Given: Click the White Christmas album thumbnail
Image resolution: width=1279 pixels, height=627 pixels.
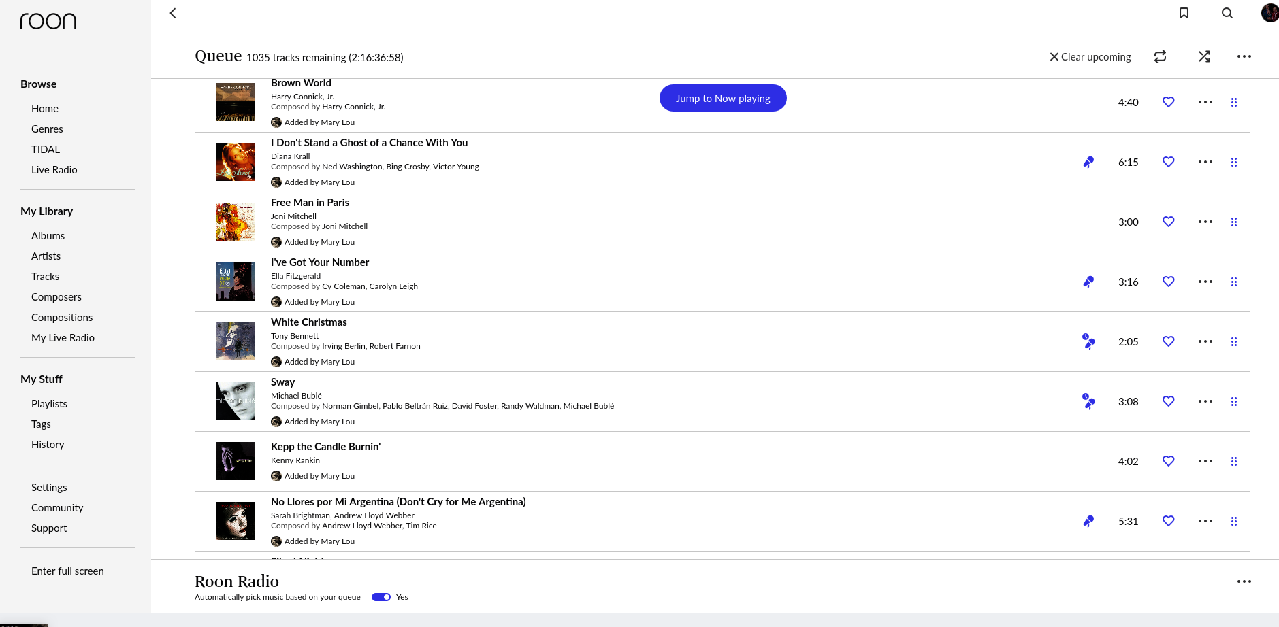Looking at the screenshot, I should tap(236, 341).
